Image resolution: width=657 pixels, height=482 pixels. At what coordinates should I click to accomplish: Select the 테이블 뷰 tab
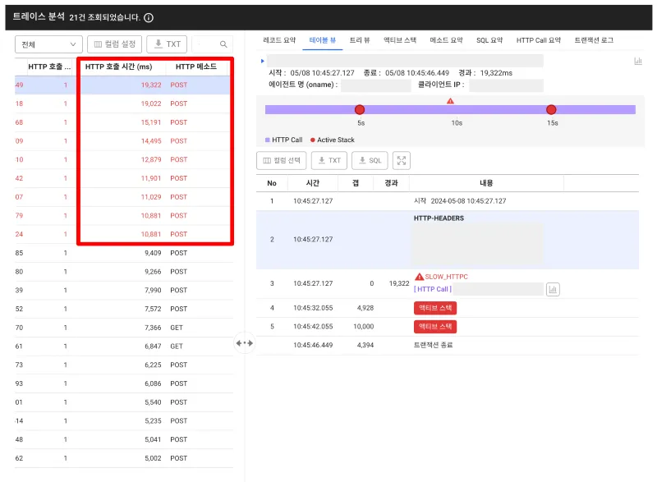(x=322, y=40)
